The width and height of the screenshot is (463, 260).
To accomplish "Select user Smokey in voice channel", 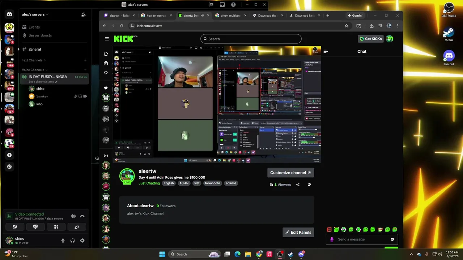I will tap(42, 96).
